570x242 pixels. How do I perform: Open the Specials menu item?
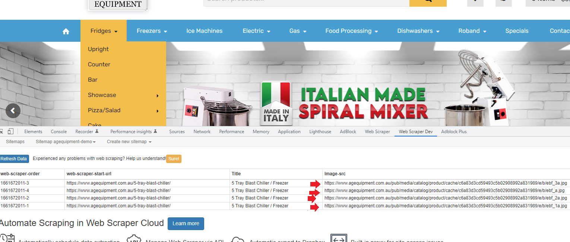517,31
